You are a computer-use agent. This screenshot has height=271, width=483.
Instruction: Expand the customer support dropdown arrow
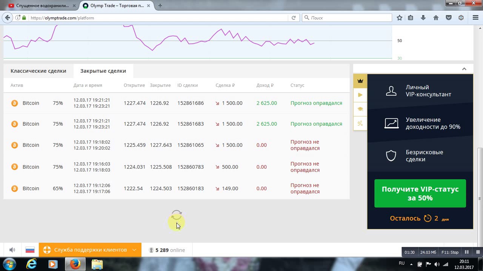coord(134,250)
